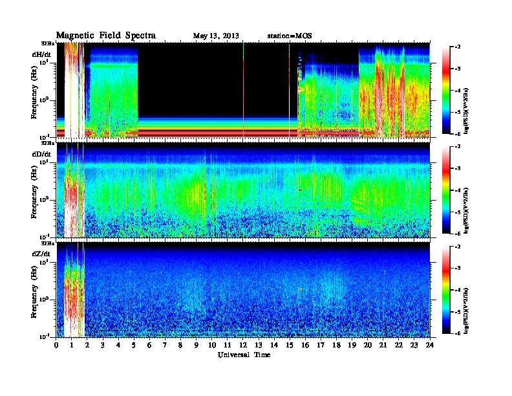The image size is (512, 396).
Task: Click the "dD/dt" panel label
Action: pos(41,154)
